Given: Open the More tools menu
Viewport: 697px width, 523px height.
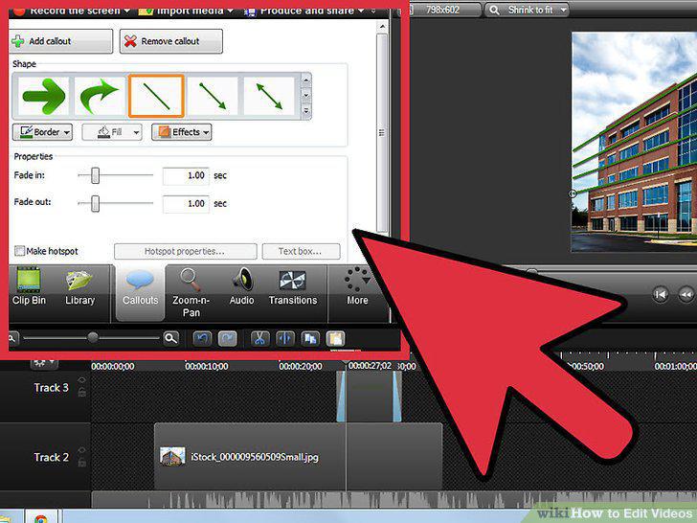Looking at the screenshot, I should [x=357, y=287].
